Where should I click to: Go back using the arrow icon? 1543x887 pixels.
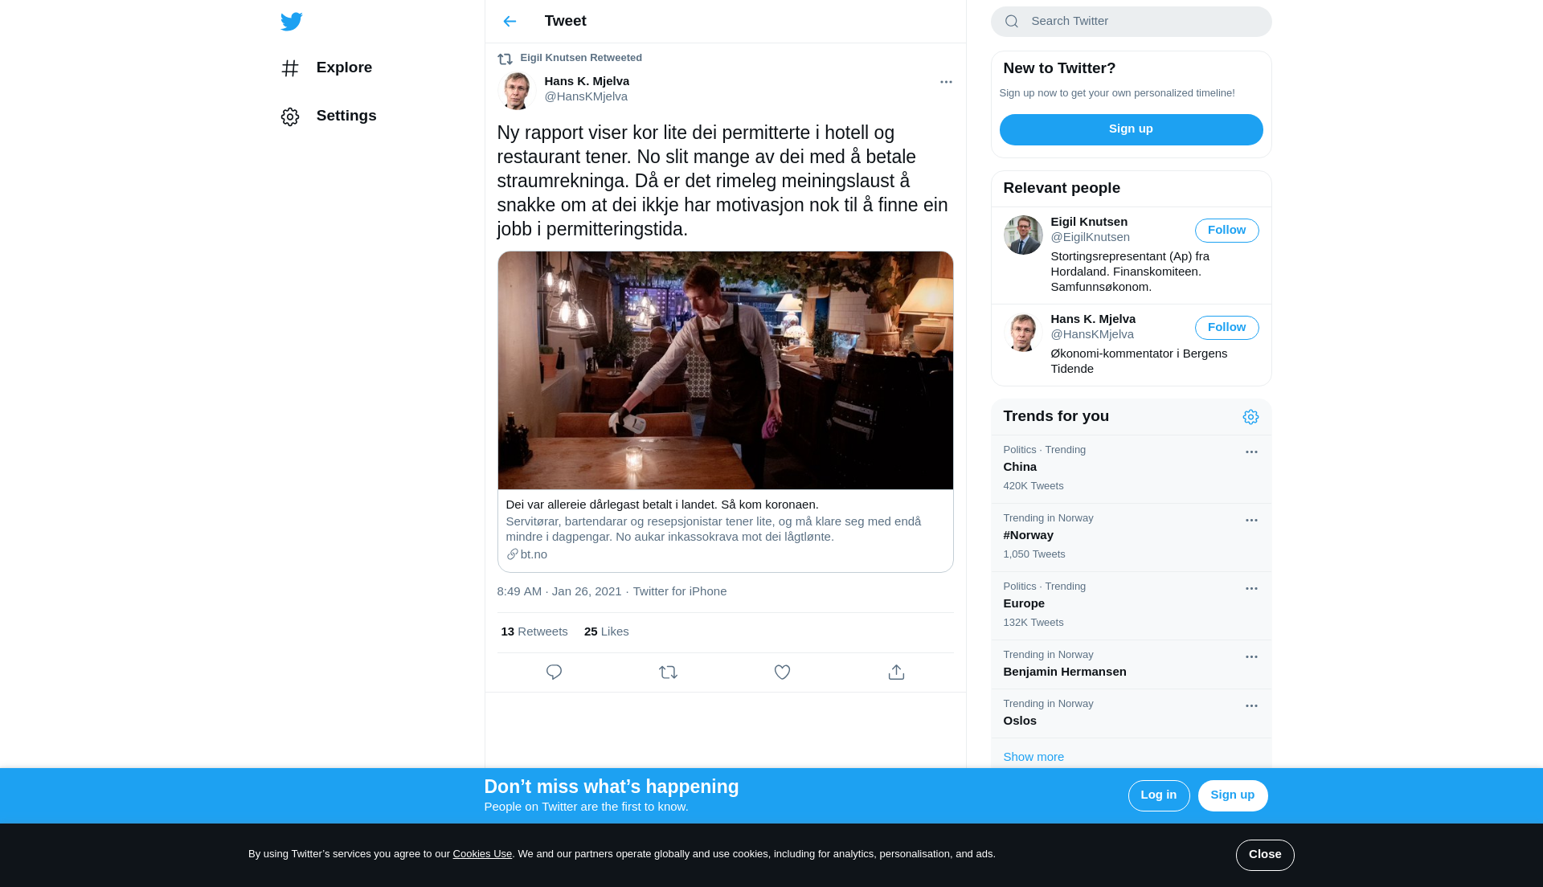point(510,22)
